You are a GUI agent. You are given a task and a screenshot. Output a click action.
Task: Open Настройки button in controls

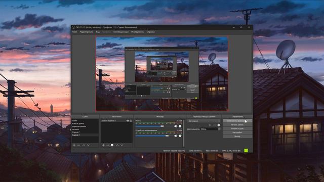point(237,132)
